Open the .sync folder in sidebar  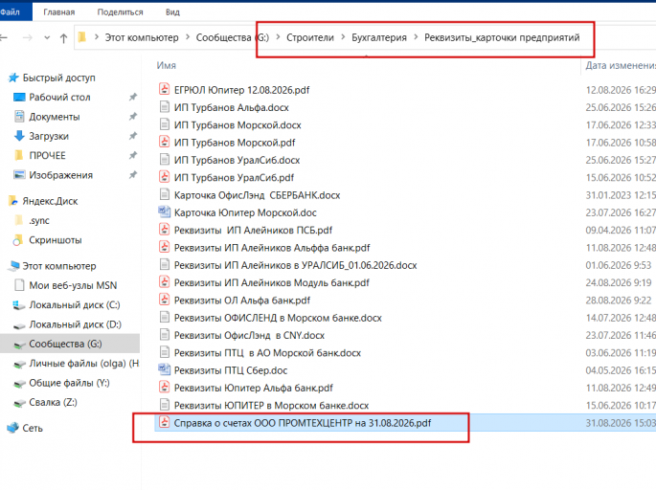point(39,221)
